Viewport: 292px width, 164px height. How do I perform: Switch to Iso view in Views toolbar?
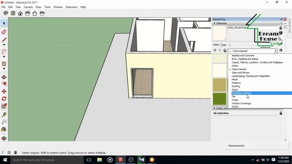pos(5,13)
